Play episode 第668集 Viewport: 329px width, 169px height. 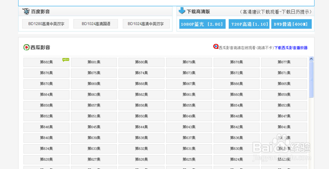(x=141, y=84)
